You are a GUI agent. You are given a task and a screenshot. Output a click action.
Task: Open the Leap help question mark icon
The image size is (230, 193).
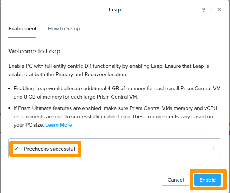point(203,10)
